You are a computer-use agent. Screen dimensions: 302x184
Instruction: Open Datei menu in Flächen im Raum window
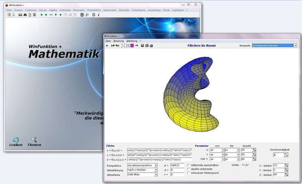(x=108, y=41)
